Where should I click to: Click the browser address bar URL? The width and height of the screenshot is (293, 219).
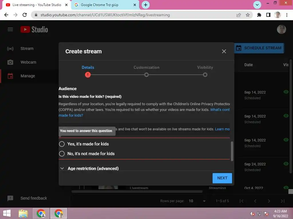point(105,15)
